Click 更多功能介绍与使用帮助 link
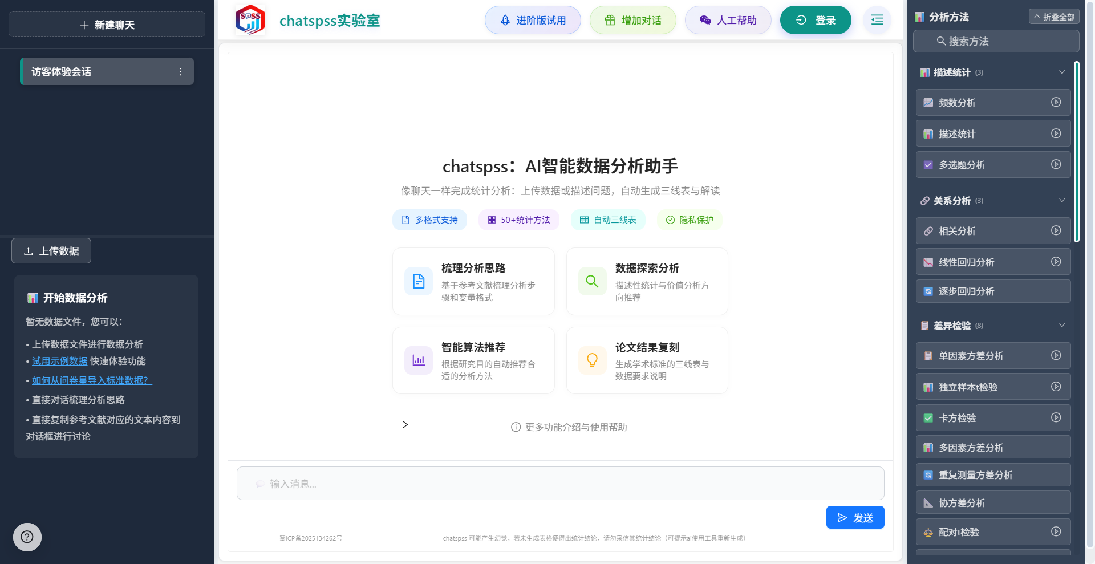 pyautogui.click(x=576, y=427)
